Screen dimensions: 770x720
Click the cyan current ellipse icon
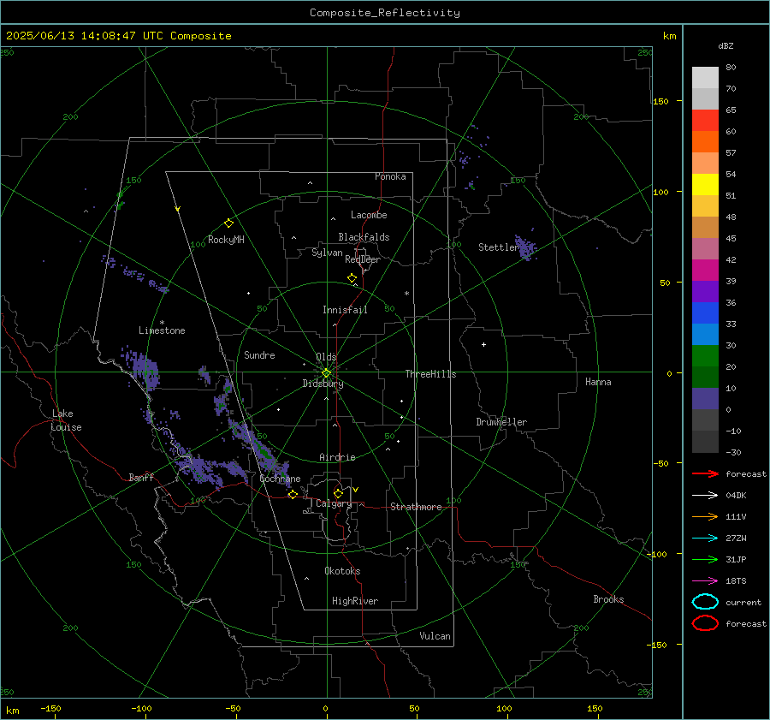(705, 602)
